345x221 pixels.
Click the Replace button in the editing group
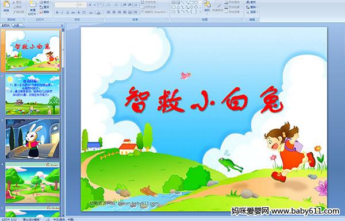(251, 7)
